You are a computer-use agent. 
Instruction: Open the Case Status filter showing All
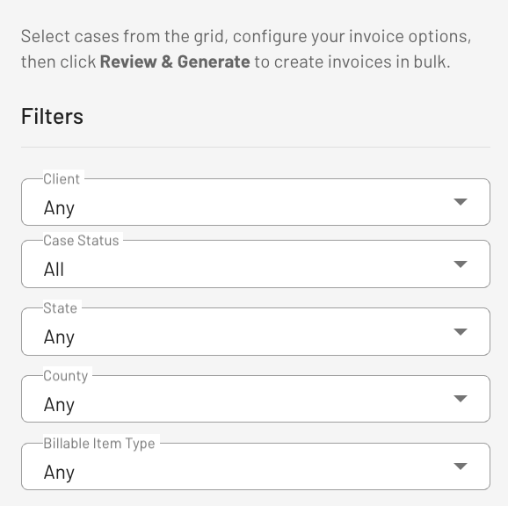(x=255, y=264)
